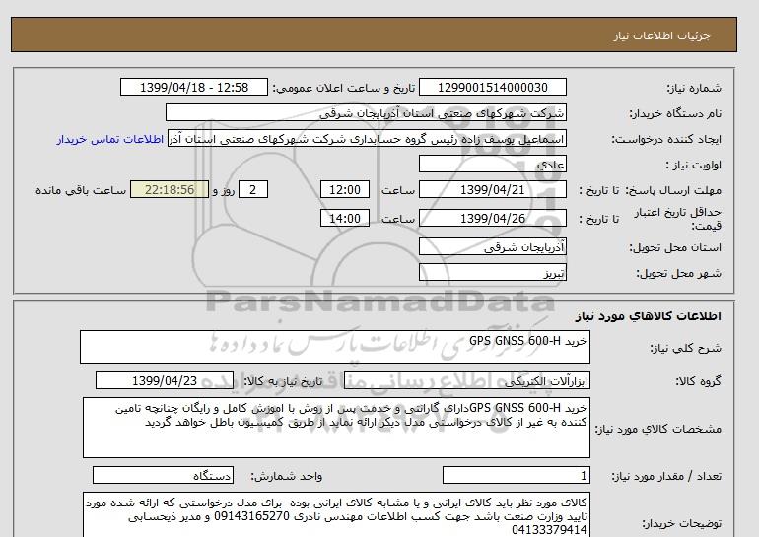Click label حداقل تاریخ اعتبار قیمت

point(678,219)
